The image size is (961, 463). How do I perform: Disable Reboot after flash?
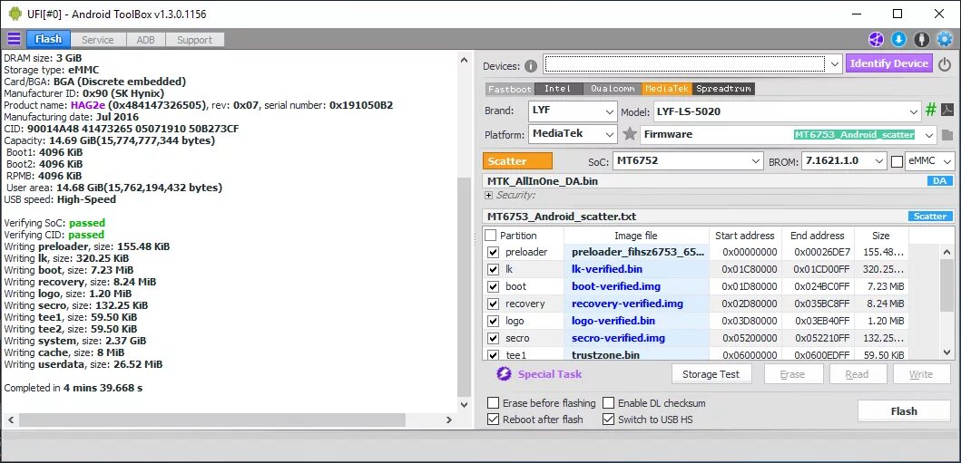tap(493, 419)
